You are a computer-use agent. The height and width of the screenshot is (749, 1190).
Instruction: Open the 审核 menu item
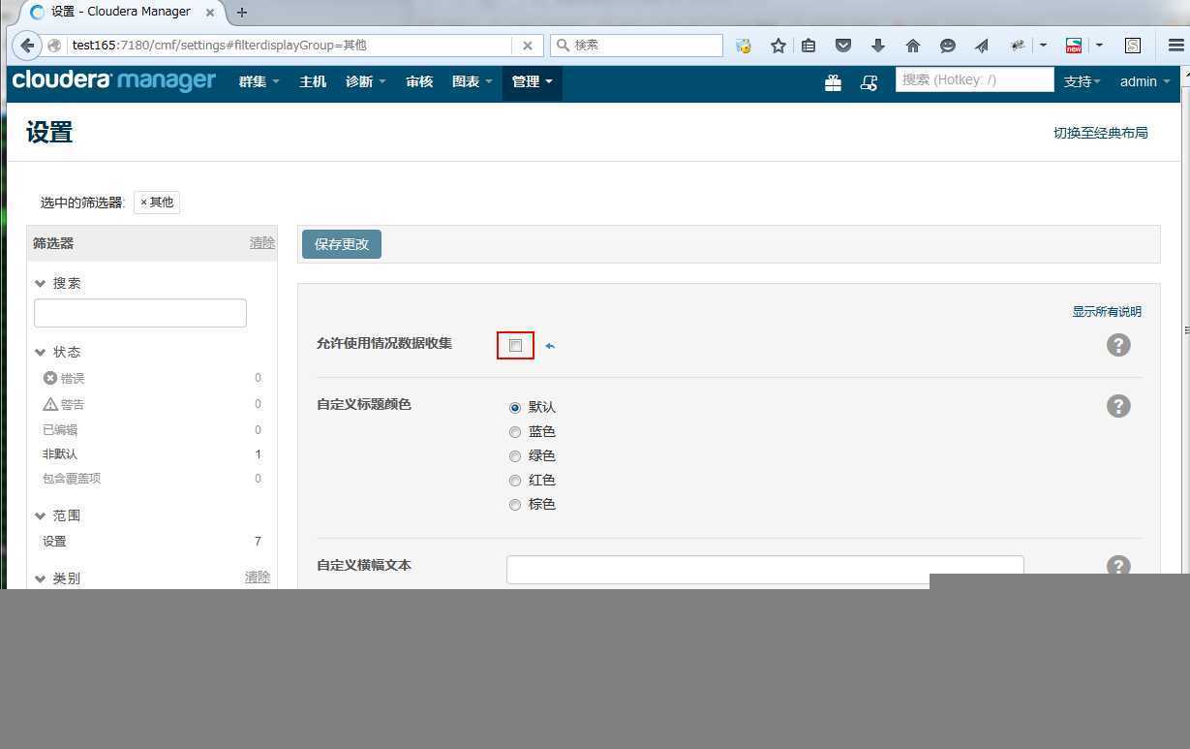(x=419, y=82)
